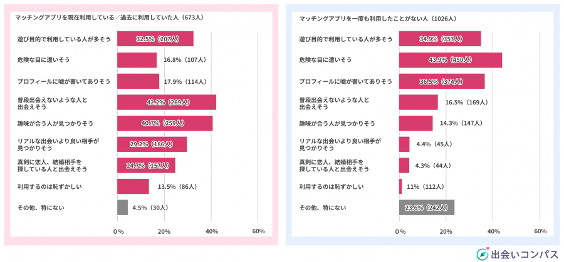Select the gray 23.6% (242人) bar
Viewport: 564px width, 262px height.
(427, 208)
